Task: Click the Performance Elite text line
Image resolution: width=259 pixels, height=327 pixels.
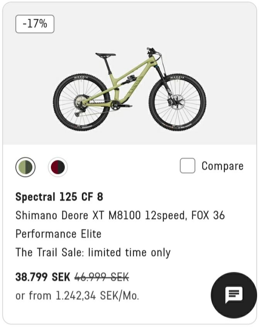Action: (58, 234)
